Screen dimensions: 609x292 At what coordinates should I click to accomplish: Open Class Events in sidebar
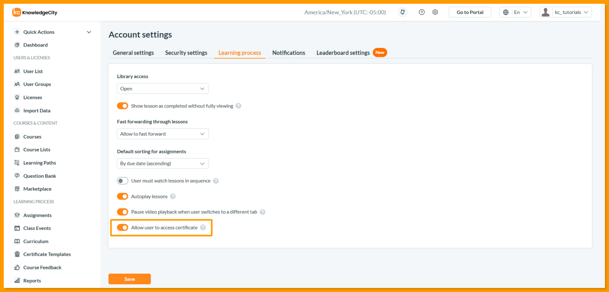click(37, 228)
